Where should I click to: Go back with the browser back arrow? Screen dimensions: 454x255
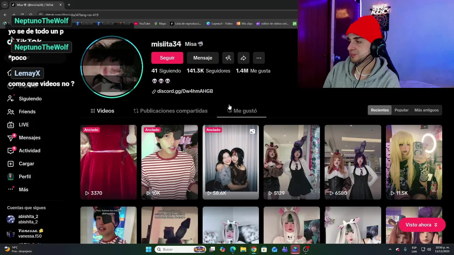point(5,15)
